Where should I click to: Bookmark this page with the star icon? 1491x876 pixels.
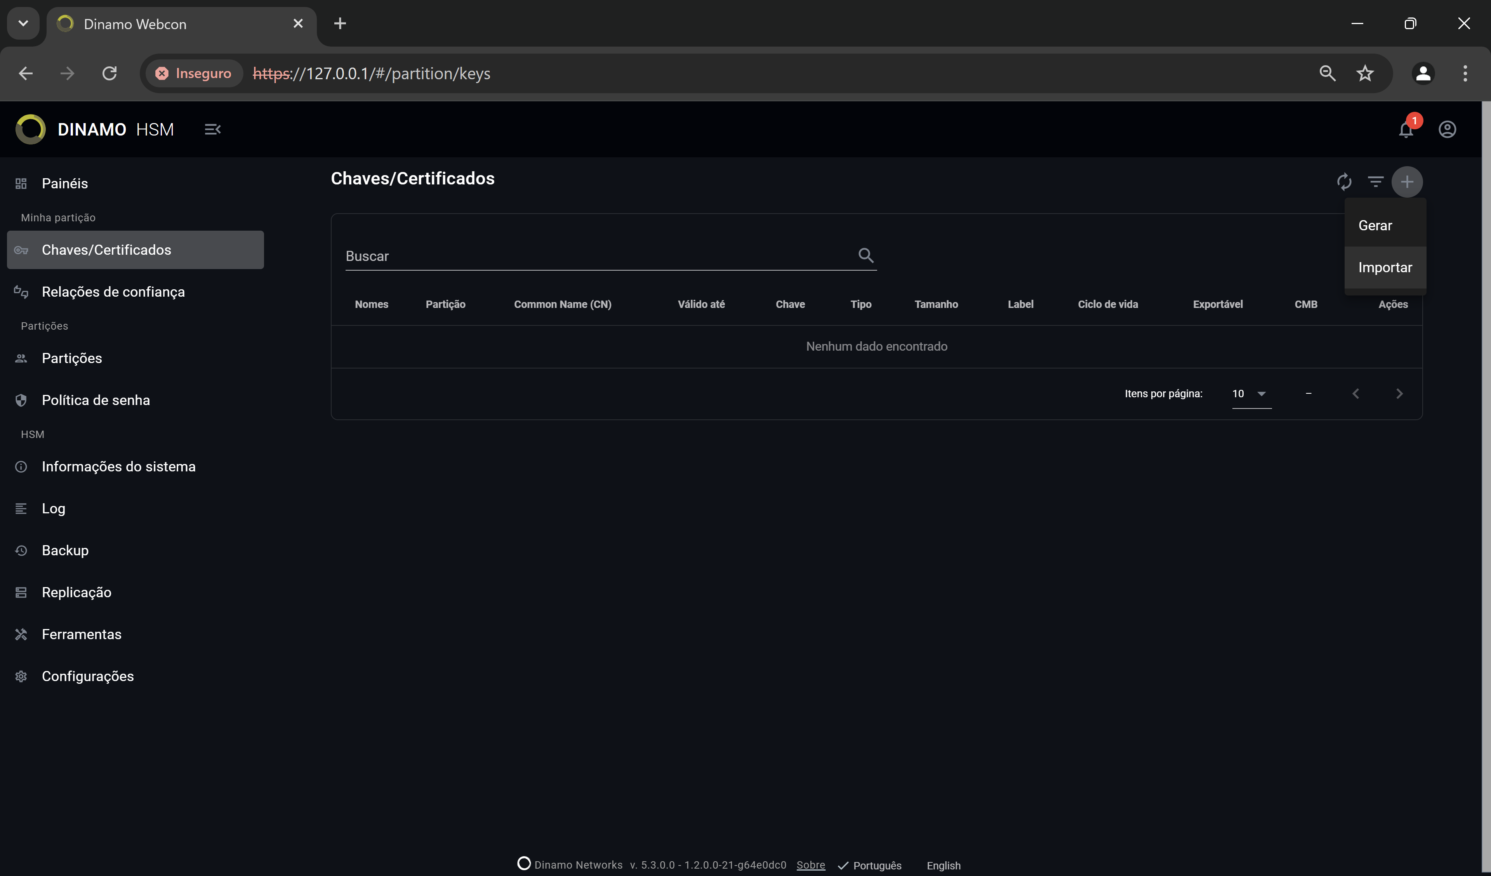click(x=1365, y=73)
